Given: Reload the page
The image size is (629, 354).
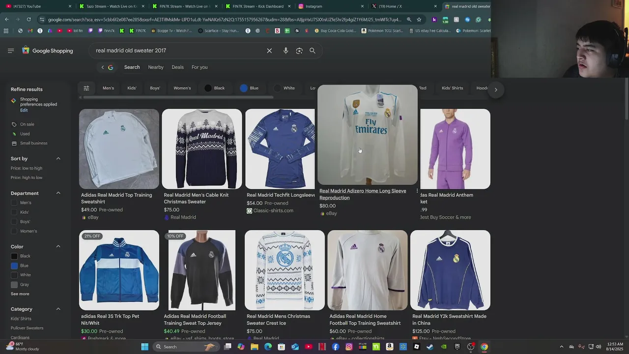Looking at the screenshot, I should (x=29, y=19).
